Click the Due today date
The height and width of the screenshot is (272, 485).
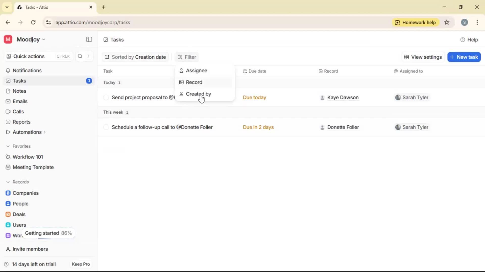tap(254, 97)
